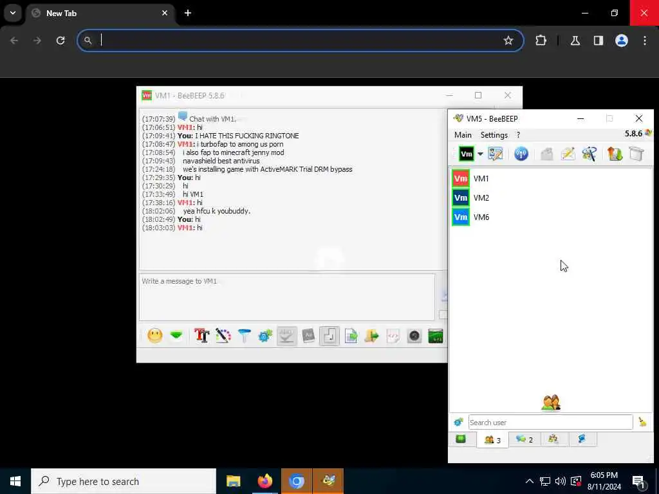Click the blue filter funnel icon
Image resolution: width=659 pixels, height=494 pixels.
point(244,336)
